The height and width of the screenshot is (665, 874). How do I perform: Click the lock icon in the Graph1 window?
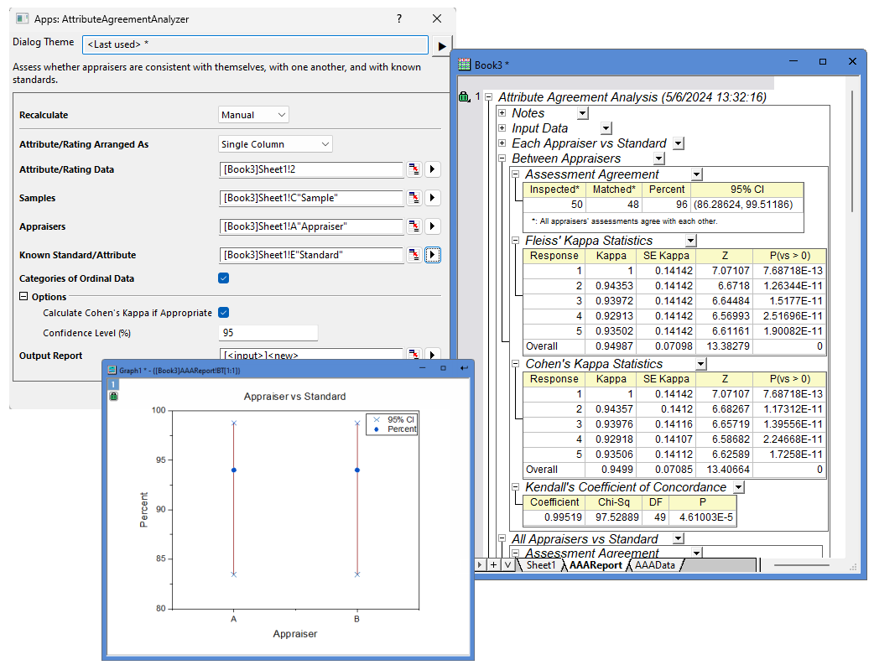click(113, 394)
